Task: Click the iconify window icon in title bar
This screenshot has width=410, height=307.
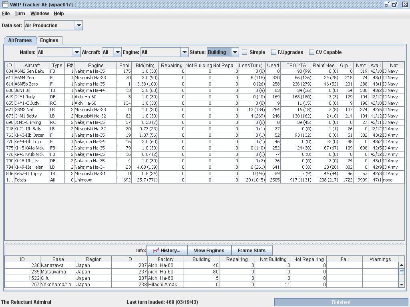Action: click(x=387, y=4)
